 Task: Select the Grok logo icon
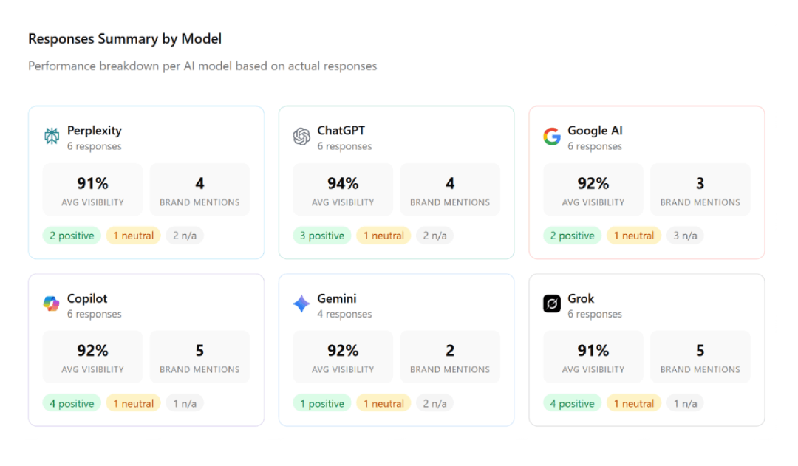pos(551,305)
